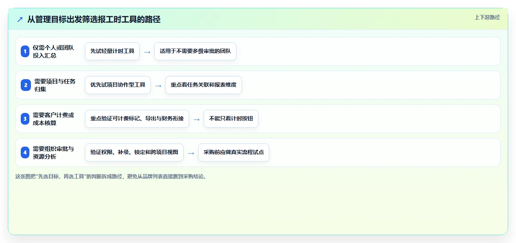516x243 pixels.
Task: Click the 不能只看计时按钮 box
Action: [231, 119]
